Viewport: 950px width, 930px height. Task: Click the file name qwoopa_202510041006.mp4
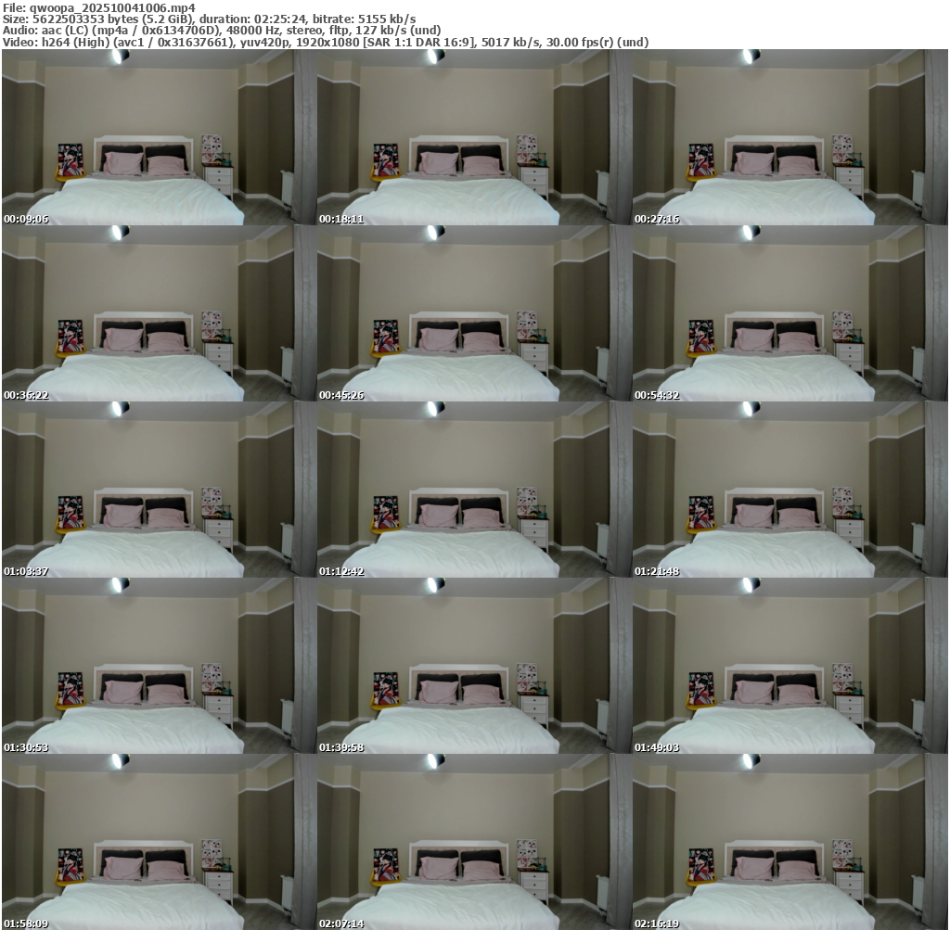coord(112,7)
